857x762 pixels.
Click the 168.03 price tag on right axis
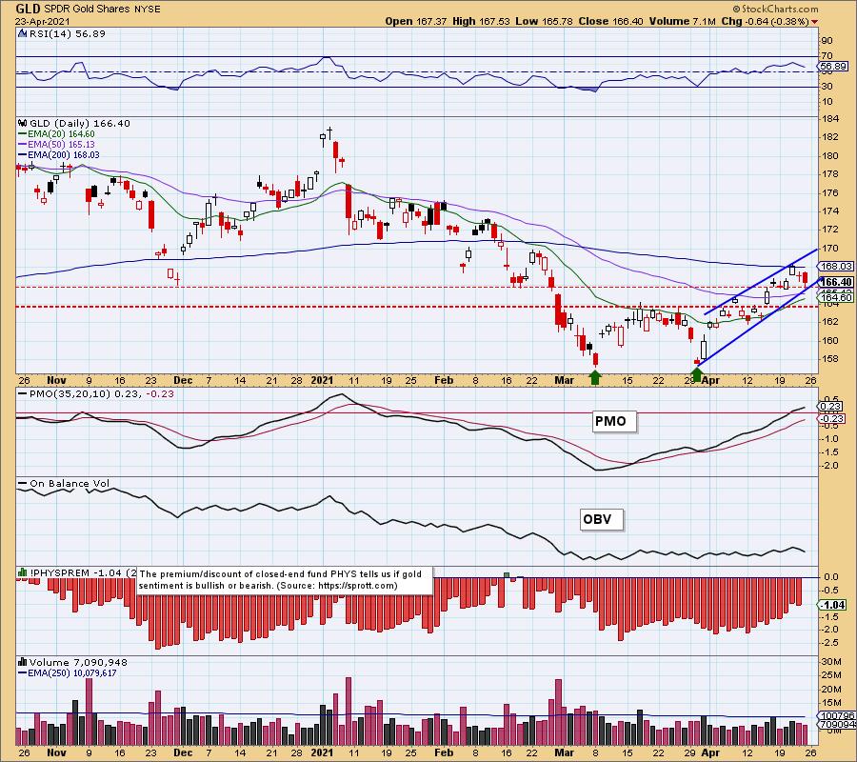836,266
